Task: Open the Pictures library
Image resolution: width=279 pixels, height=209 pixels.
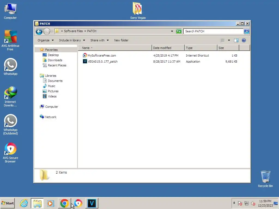Action: 53,91
